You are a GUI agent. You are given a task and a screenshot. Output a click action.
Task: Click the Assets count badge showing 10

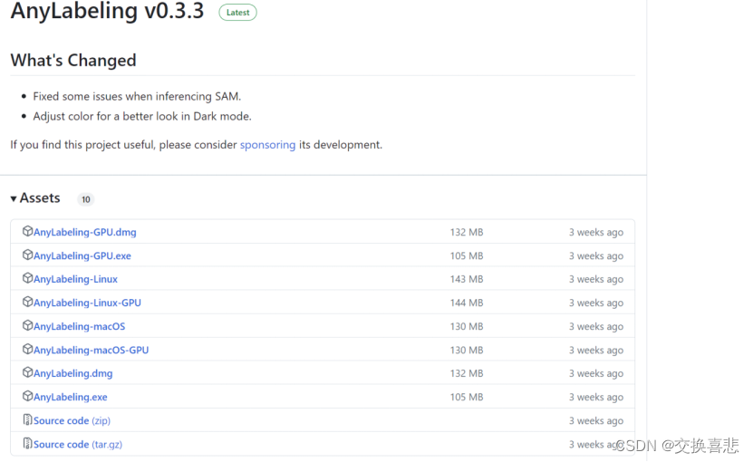point(86,199)
